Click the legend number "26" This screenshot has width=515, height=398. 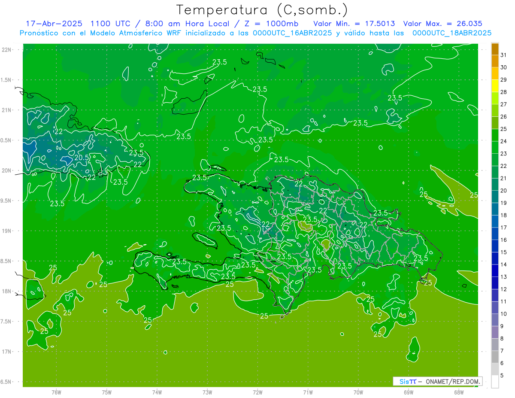(x=504, y=117)
